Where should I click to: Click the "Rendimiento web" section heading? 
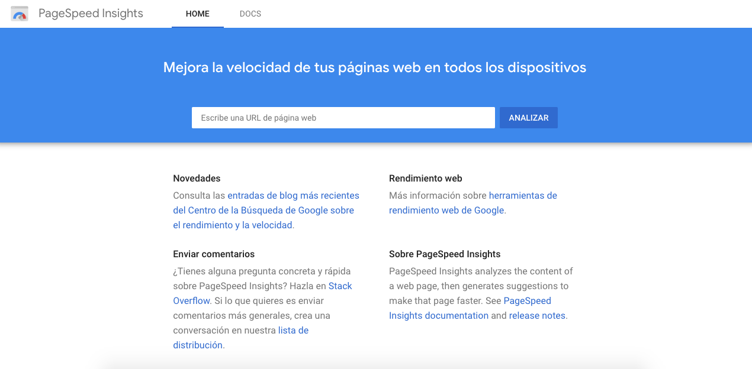click(425, 178)
